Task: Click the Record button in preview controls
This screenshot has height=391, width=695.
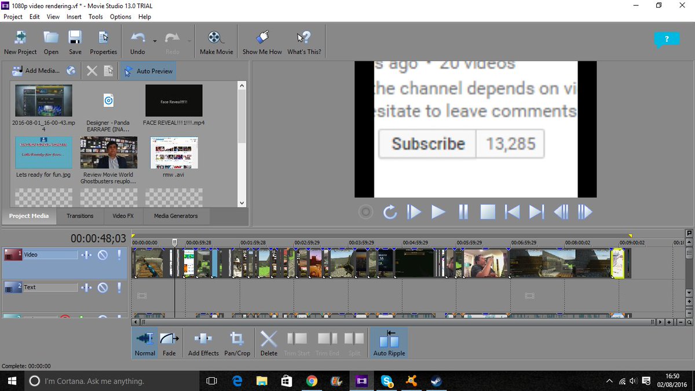Action: (365, 212)
